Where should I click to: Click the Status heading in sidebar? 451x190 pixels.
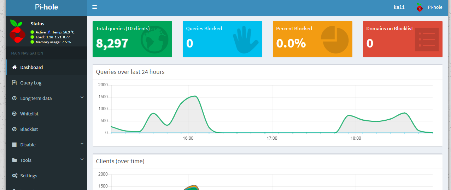[x=37, y=24]
